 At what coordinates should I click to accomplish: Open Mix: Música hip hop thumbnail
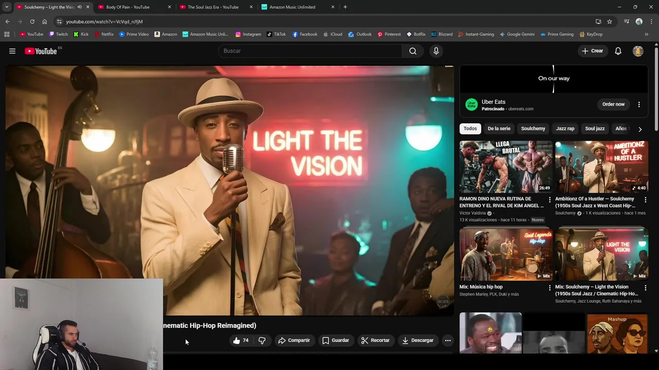(506, 254)
